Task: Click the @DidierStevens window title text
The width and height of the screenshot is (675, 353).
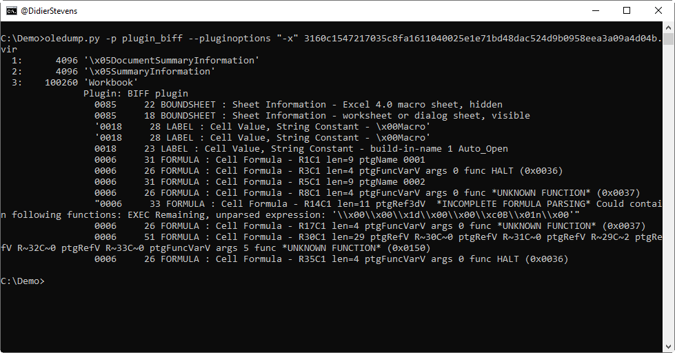Action: 47,10
